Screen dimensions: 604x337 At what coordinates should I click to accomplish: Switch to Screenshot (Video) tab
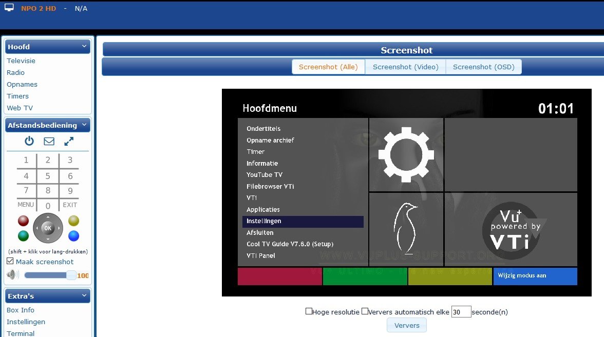405,67
